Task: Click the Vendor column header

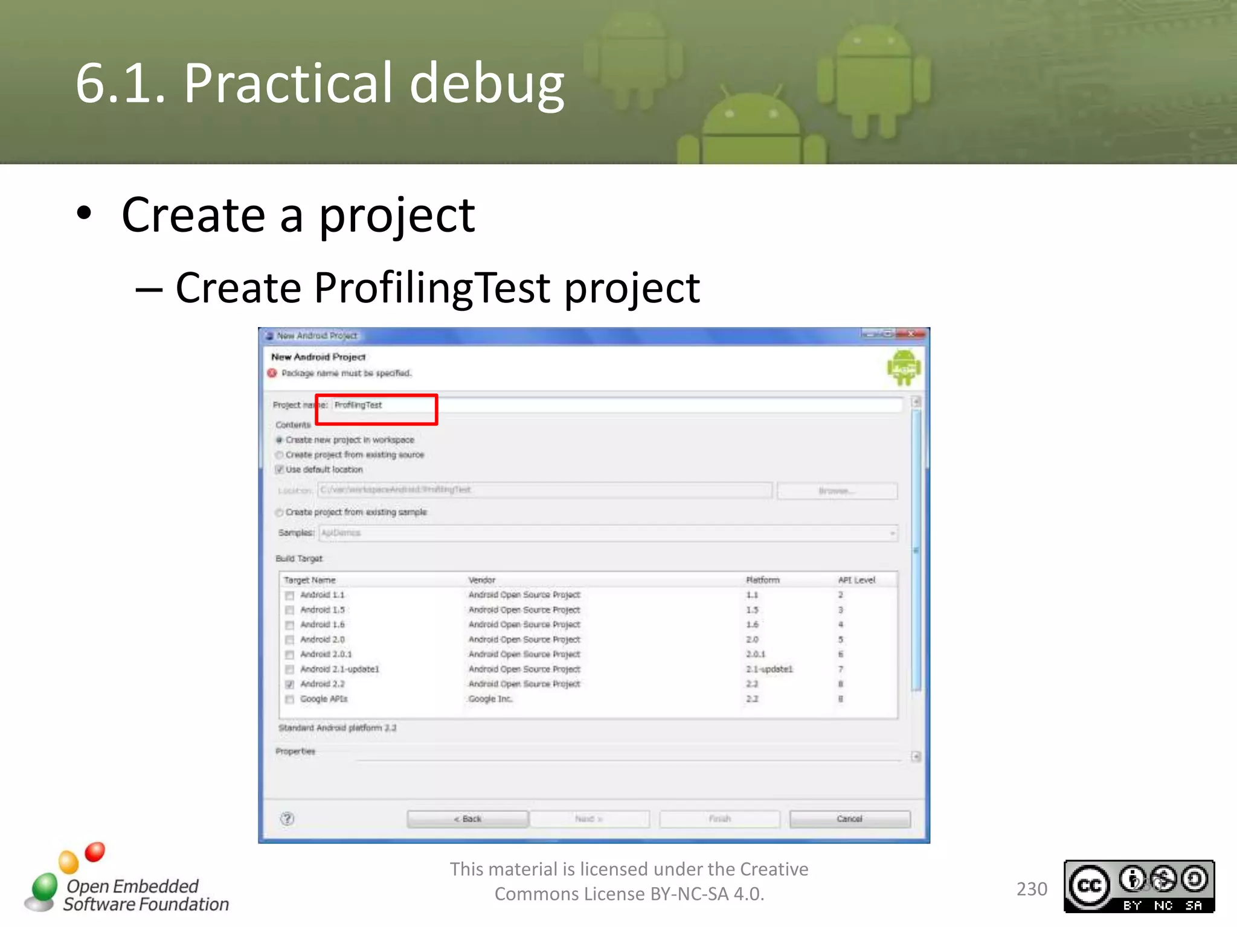Action: pos(482,580)
